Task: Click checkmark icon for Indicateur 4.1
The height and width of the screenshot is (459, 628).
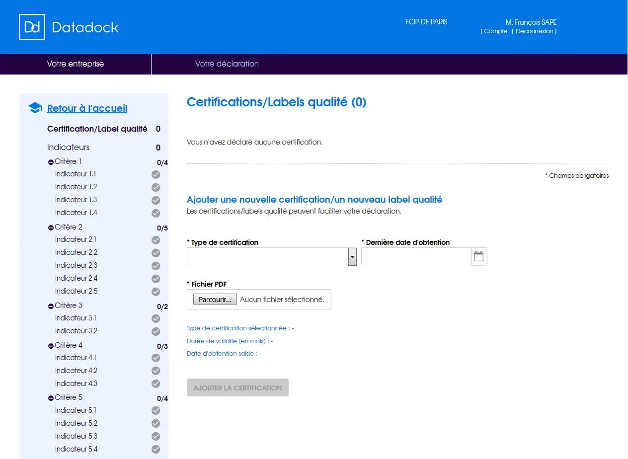Action: tap(156, 358)
